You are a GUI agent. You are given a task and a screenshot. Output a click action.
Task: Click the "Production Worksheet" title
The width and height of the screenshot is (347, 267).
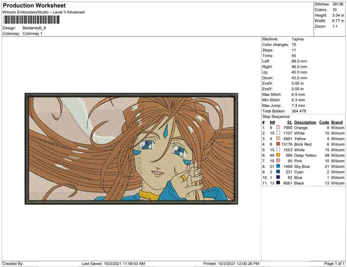(x=34, y=5)
